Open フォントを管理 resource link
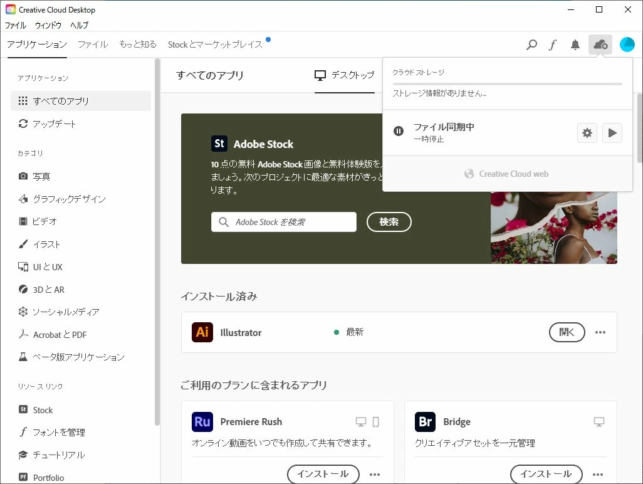Viewport: 643px width, 484px height. coord(81,433)
